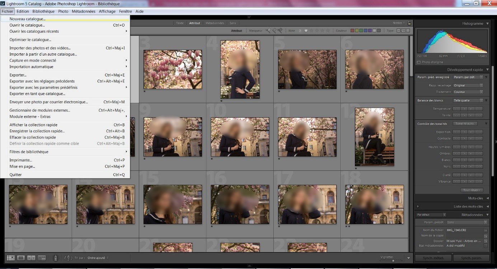Collapse the Développement rapide panel
Image resolution: width=497 pixels, height=269 pixels.
click(x=487, y=70)
